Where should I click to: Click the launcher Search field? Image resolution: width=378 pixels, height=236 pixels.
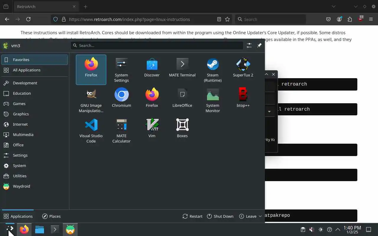[157, 45]
